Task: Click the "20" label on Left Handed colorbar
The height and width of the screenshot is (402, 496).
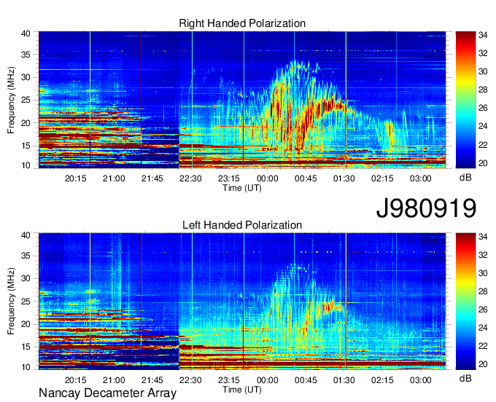Action: (x=483, y=364)
